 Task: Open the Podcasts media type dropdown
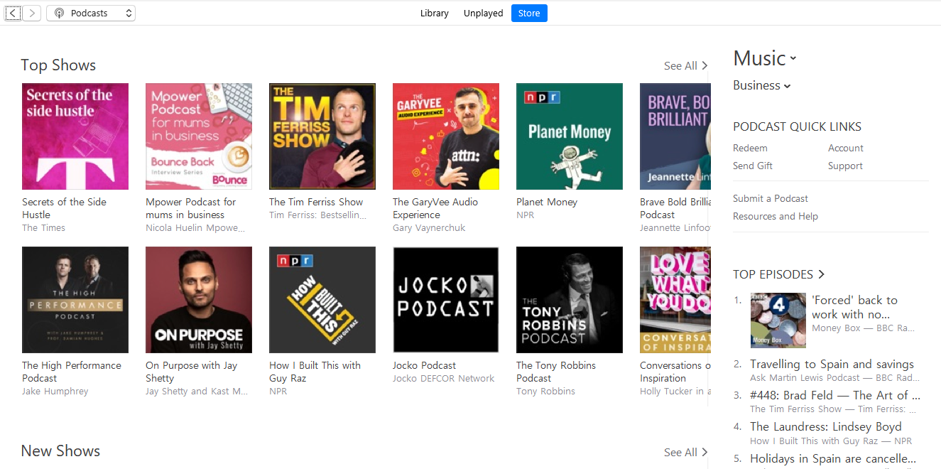91,13
